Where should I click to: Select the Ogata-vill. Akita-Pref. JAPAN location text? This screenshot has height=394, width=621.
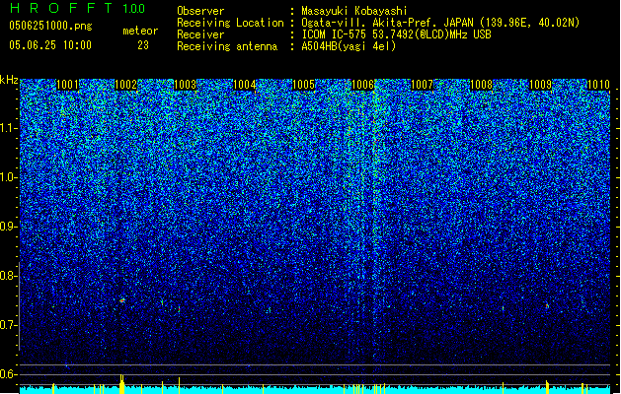pos(440,23)
